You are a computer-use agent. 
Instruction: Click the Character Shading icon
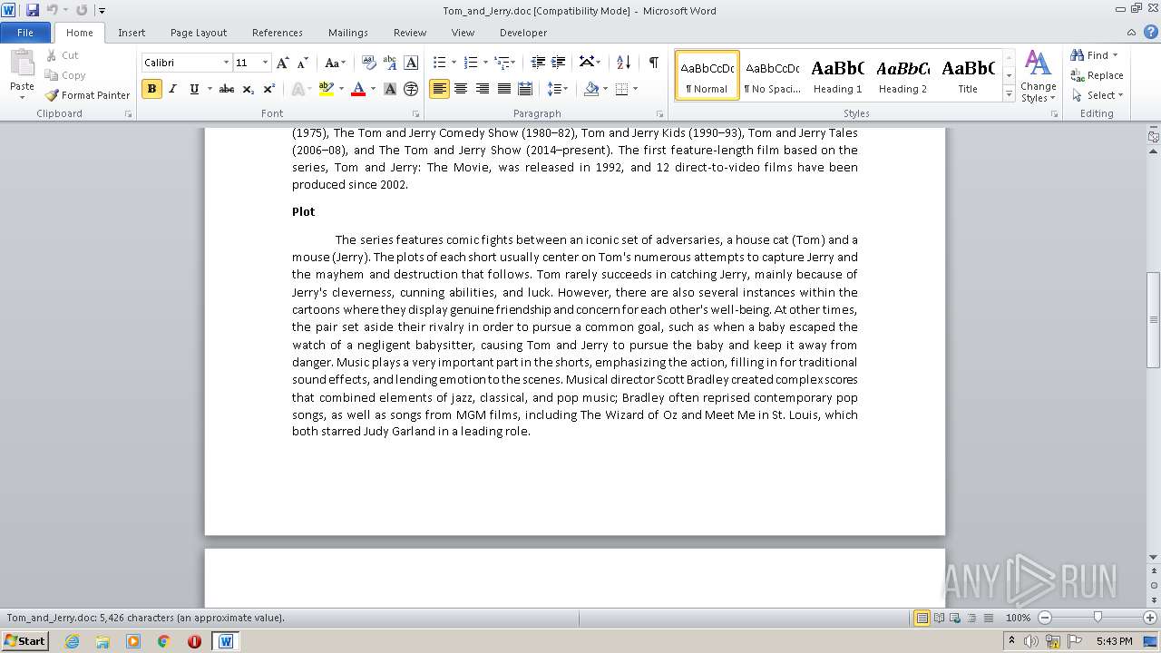390,89
